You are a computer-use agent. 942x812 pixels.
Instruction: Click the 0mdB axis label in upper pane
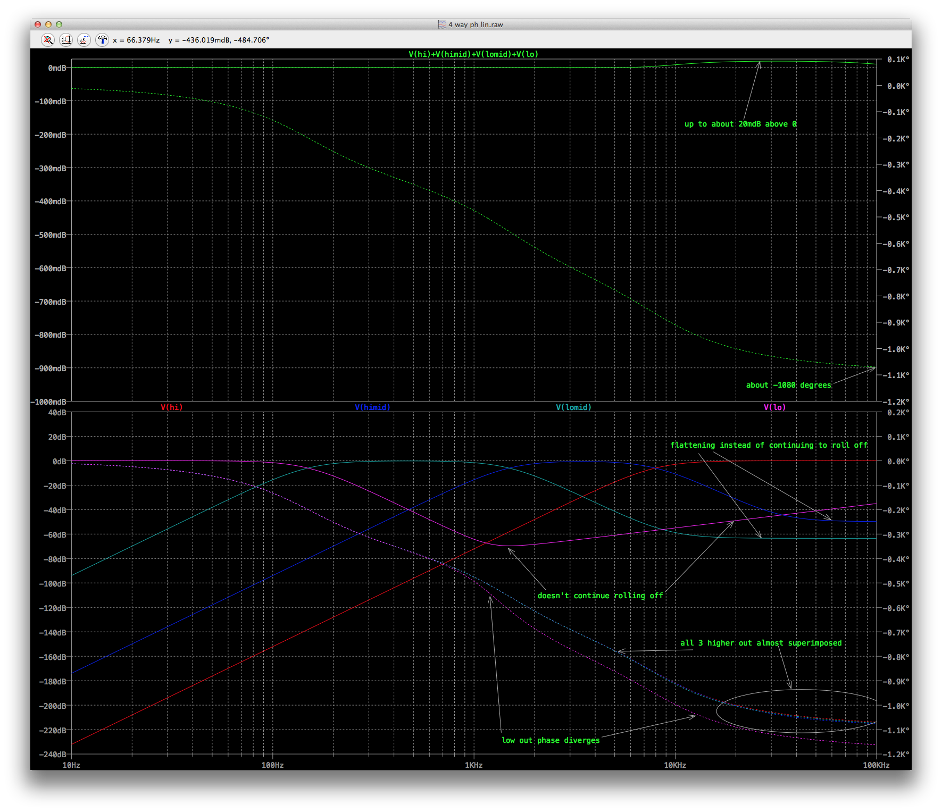[x=57, y=68]
